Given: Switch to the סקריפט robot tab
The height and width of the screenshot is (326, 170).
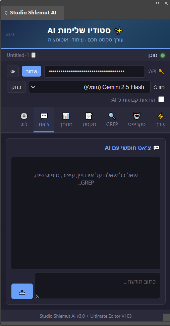Looking at the screenshot, I should (136, 120).
